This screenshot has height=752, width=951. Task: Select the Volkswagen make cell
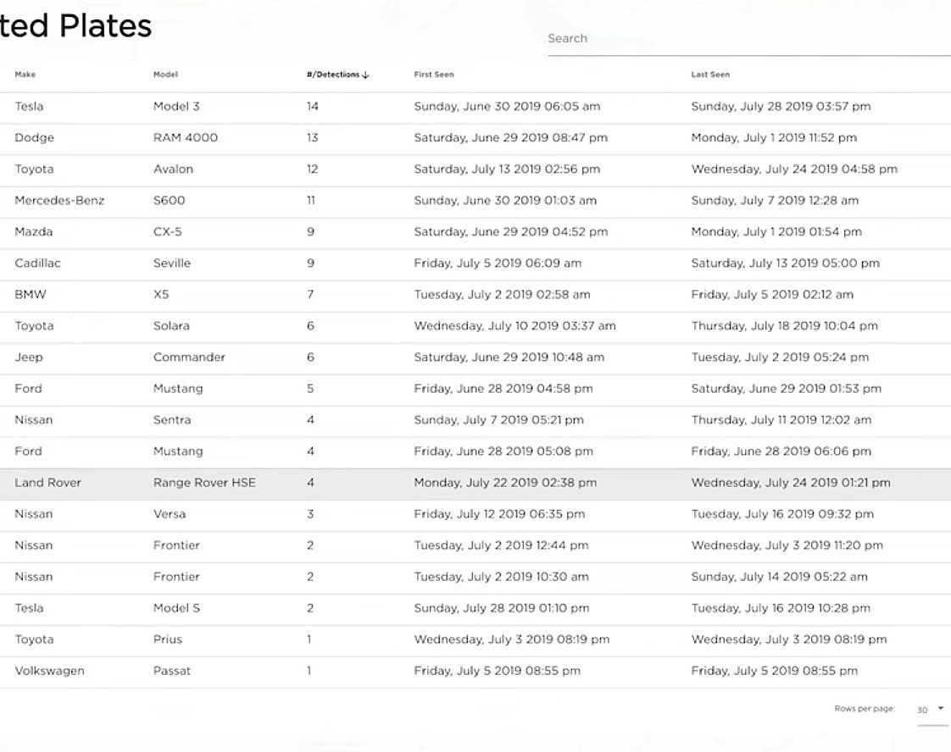click(x=50, y=671)
